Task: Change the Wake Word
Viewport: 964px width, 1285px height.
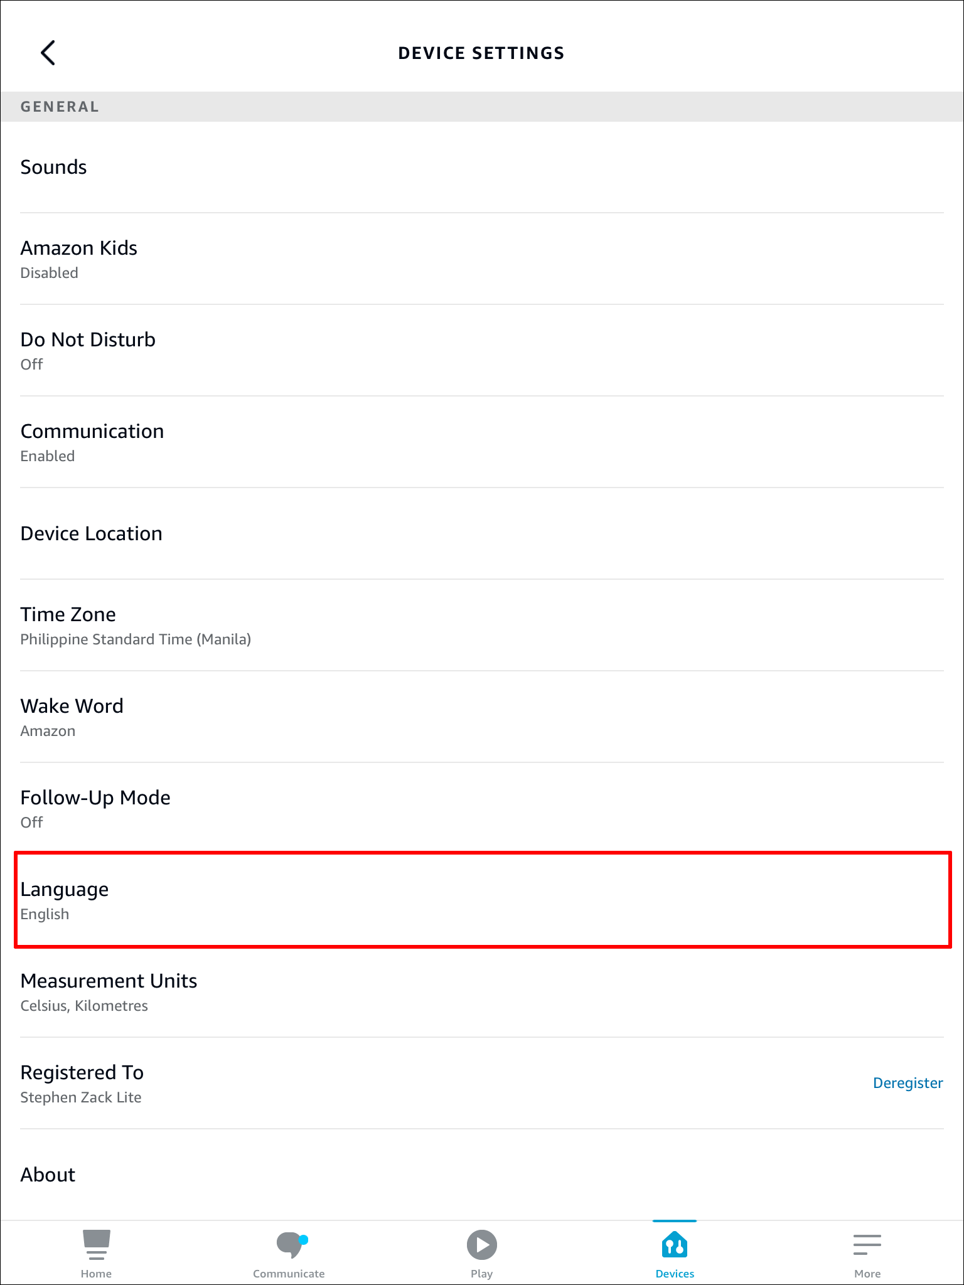Action: (x=72, y=717)
